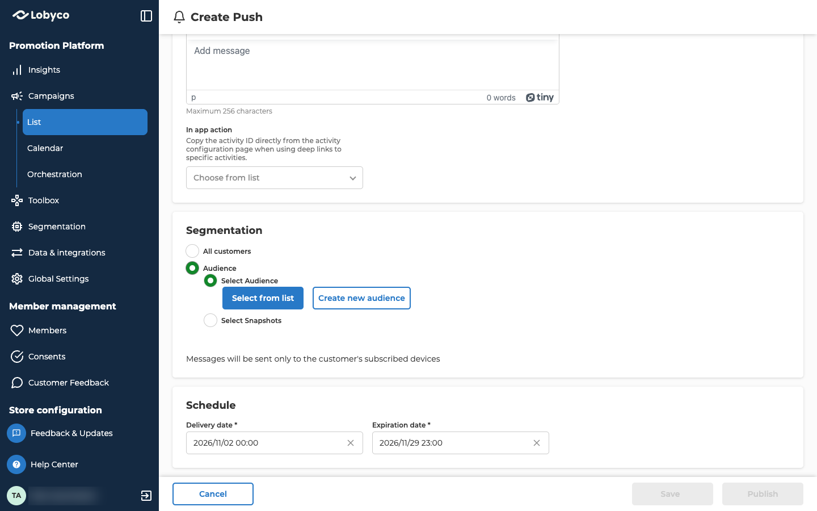Click the Lobyco logo
Image resolution: width=817 pixels, height=511 pixels.
click(41, 15)
